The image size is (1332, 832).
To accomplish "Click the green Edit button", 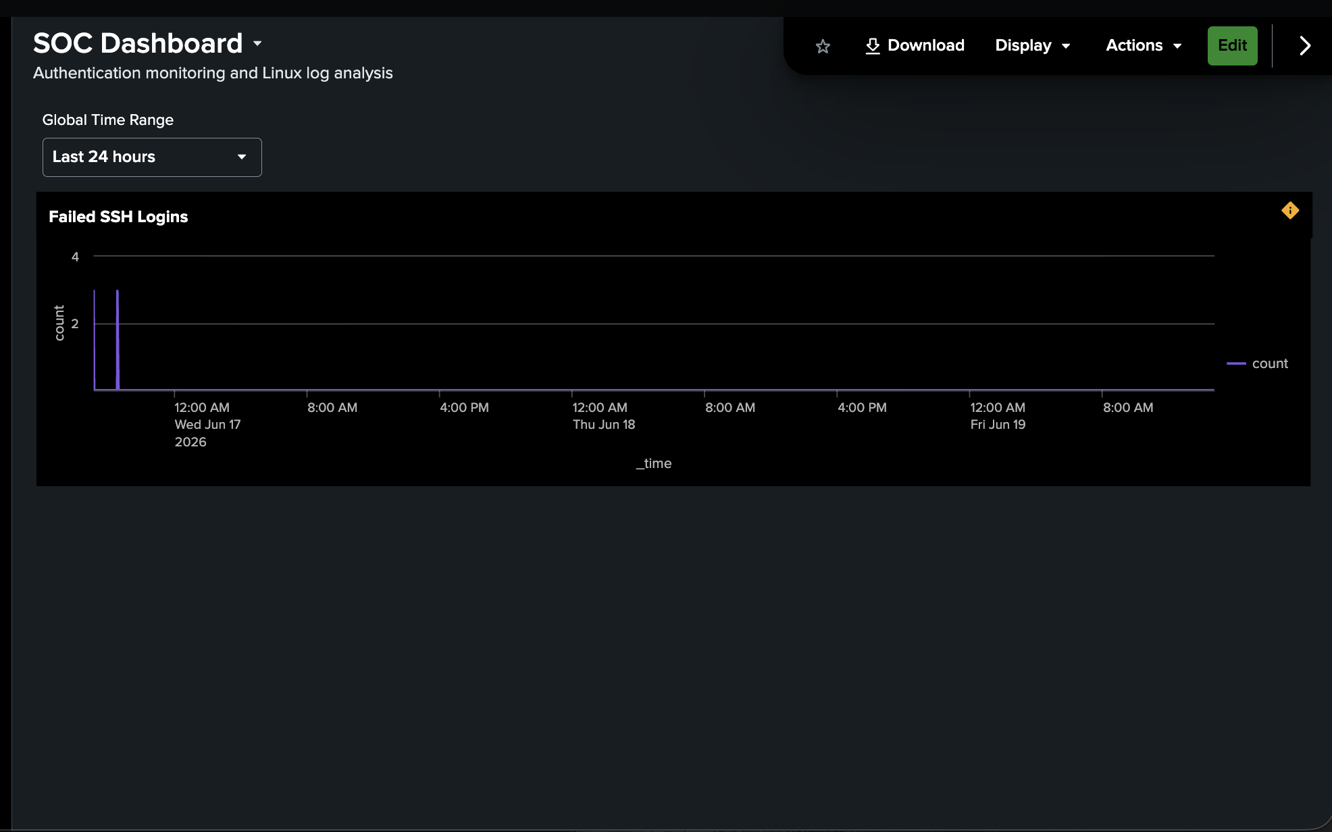I will 1232,46.
